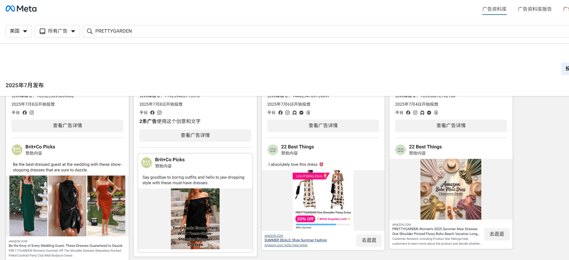Screen dimensions: 569x260
Task: Click Facebook icon in the 2条广告 card
Action: click(x=152, y=113)
